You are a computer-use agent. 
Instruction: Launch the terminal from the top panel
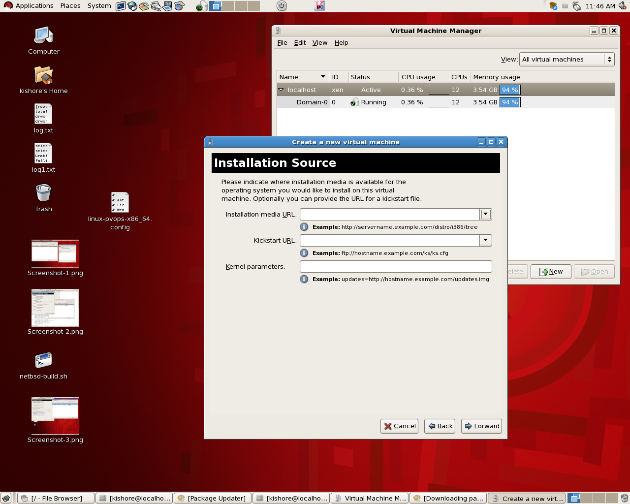[x=121, y=6]
